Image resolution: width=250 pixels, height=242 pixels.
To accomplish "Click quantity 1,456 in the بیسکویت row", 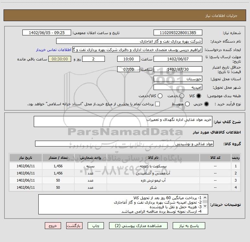I will coord(58,166).
